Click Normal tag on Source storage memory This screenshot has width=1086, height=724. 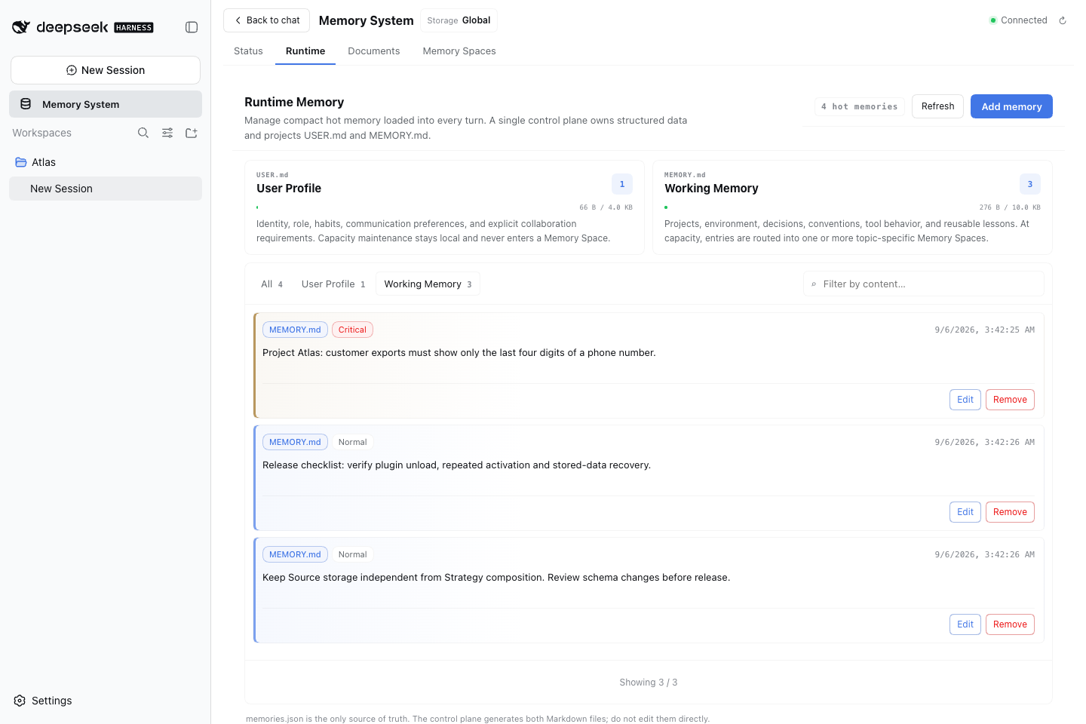pyautogui.click(x=352, y=554)
